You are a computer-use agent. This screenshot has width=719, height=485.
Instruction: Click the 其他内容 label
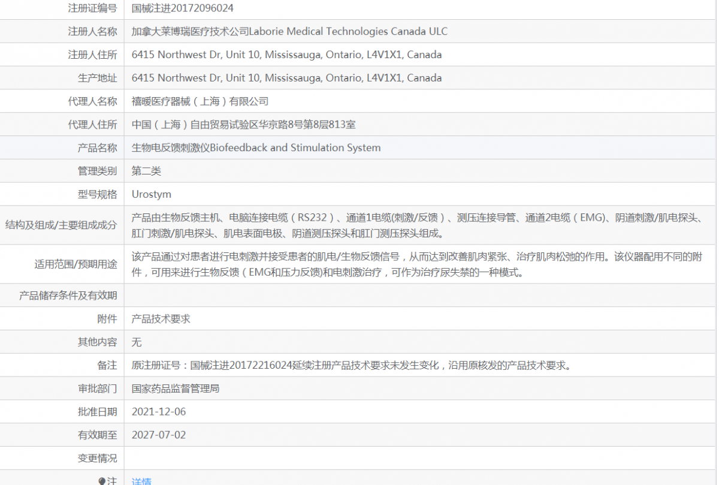[x=97, y=342]
